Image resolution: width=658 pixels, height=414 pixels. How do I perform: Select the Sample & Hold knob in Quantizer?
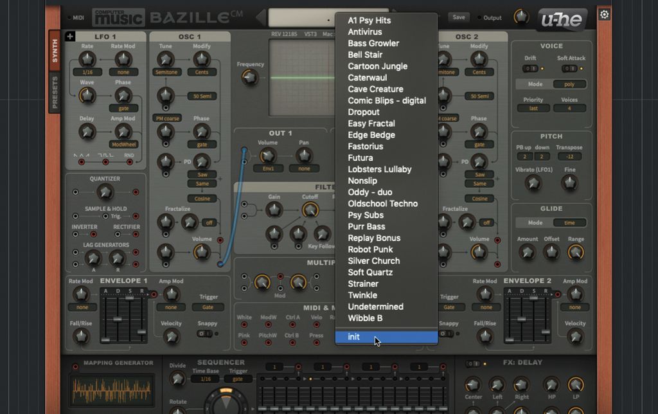(x=105, y=193)
